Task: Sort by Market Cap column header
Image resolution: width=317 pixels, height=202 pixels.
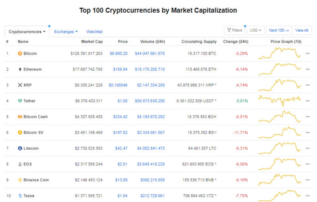Action: point(92,42)
